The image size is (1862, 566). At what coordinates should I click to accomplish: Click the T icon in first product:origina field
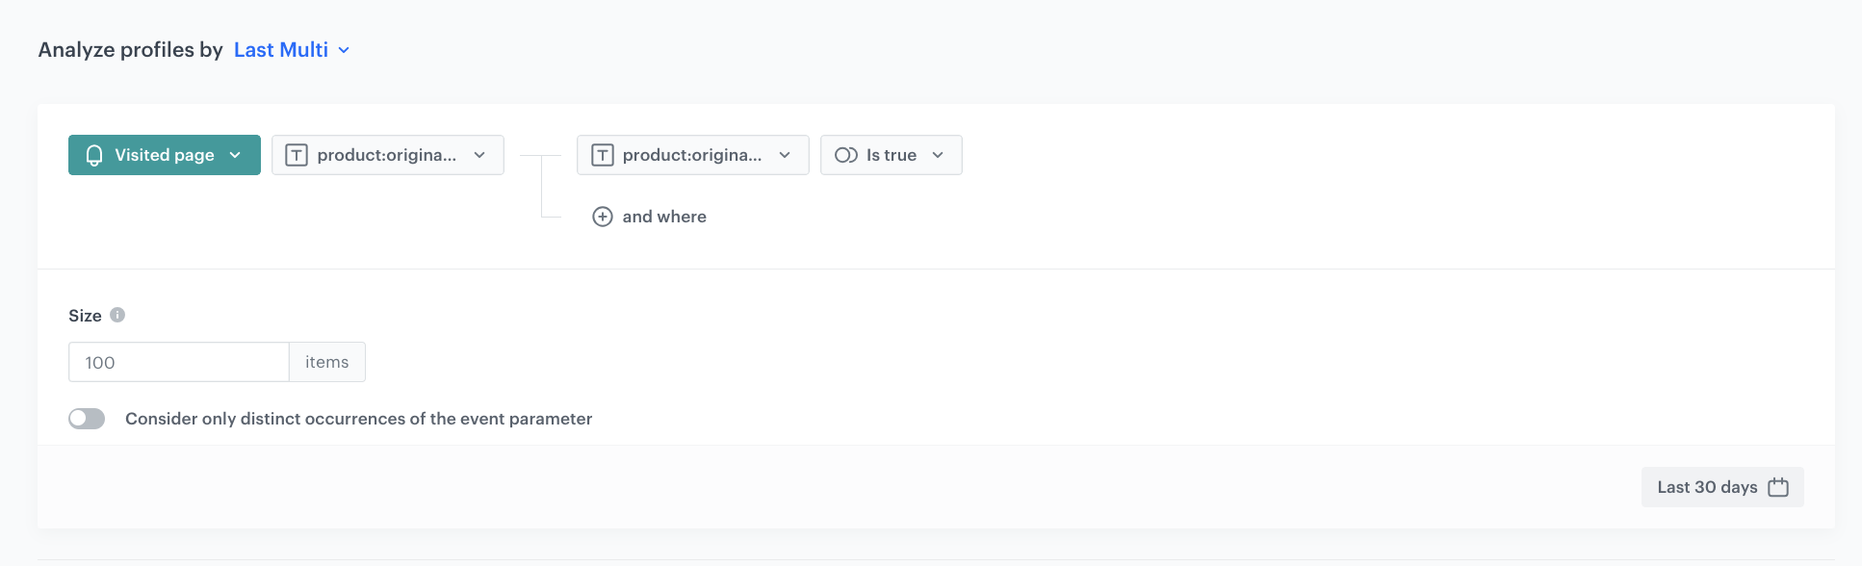click(297, 155)
